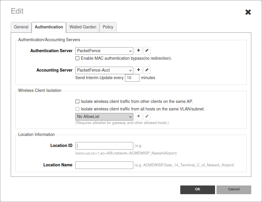This screenshot has width=262, height=202.
Task: Go to the Policy tab
Action: tap(108, 27)
